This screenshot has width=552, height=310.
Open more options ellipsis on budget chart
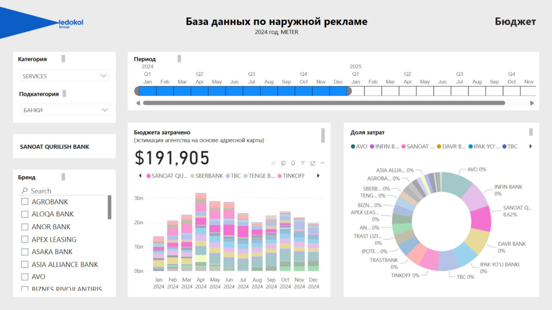click(322, 163)
